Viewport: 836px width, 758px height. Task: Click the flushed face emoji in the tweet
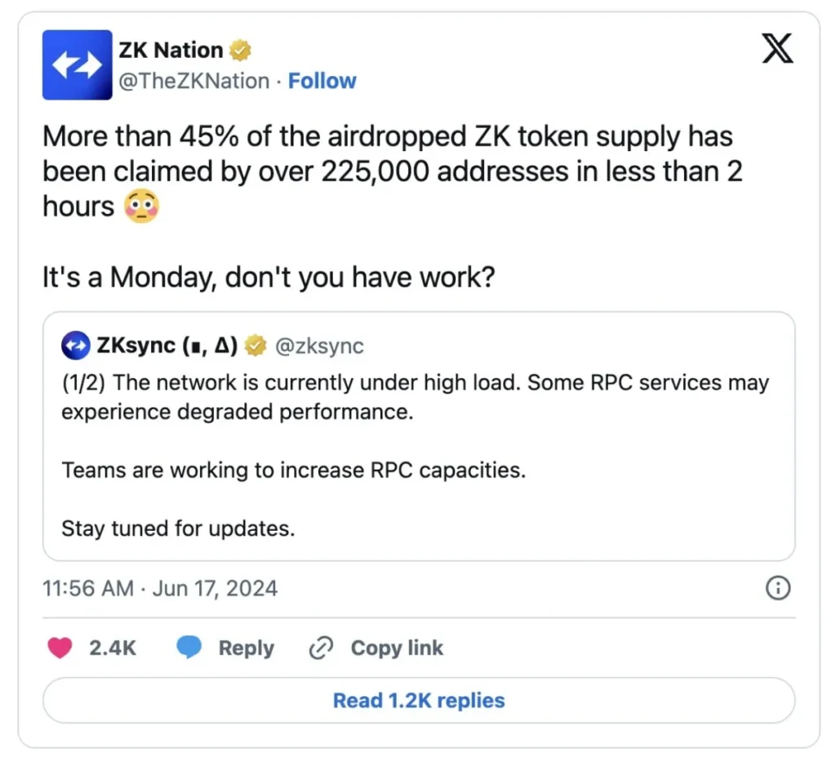[140, 207]
